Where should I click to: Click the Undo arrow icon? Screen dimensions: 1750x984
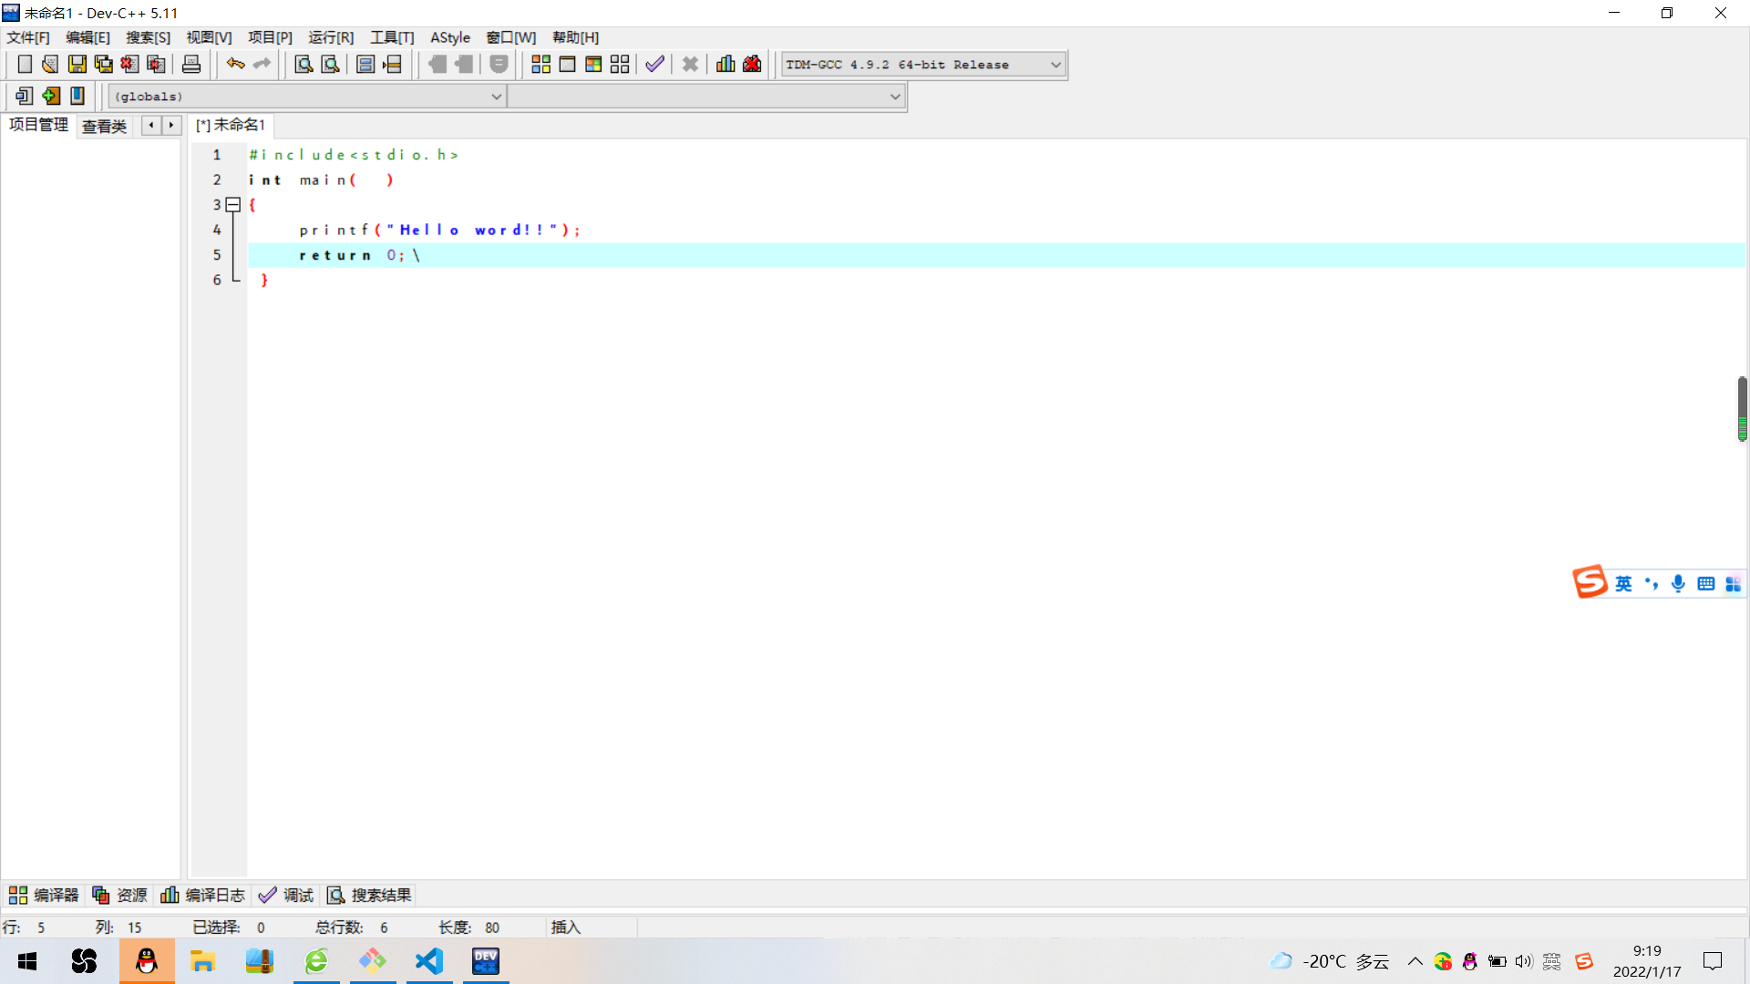click(x=235, y=65)
